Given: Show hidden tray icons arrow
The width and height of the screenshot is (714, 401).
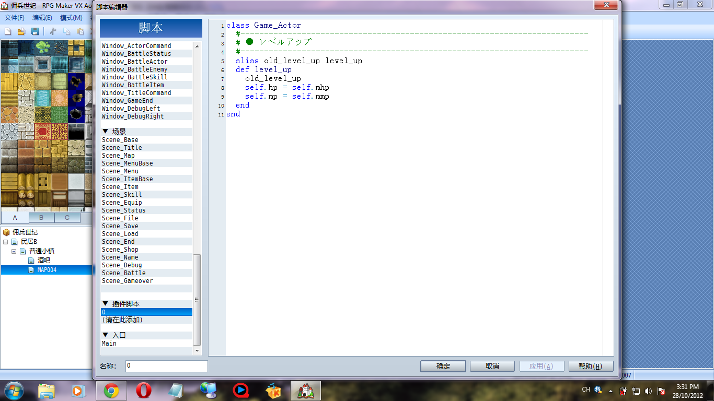Looking at the screenshot, I should pos(611,391).
